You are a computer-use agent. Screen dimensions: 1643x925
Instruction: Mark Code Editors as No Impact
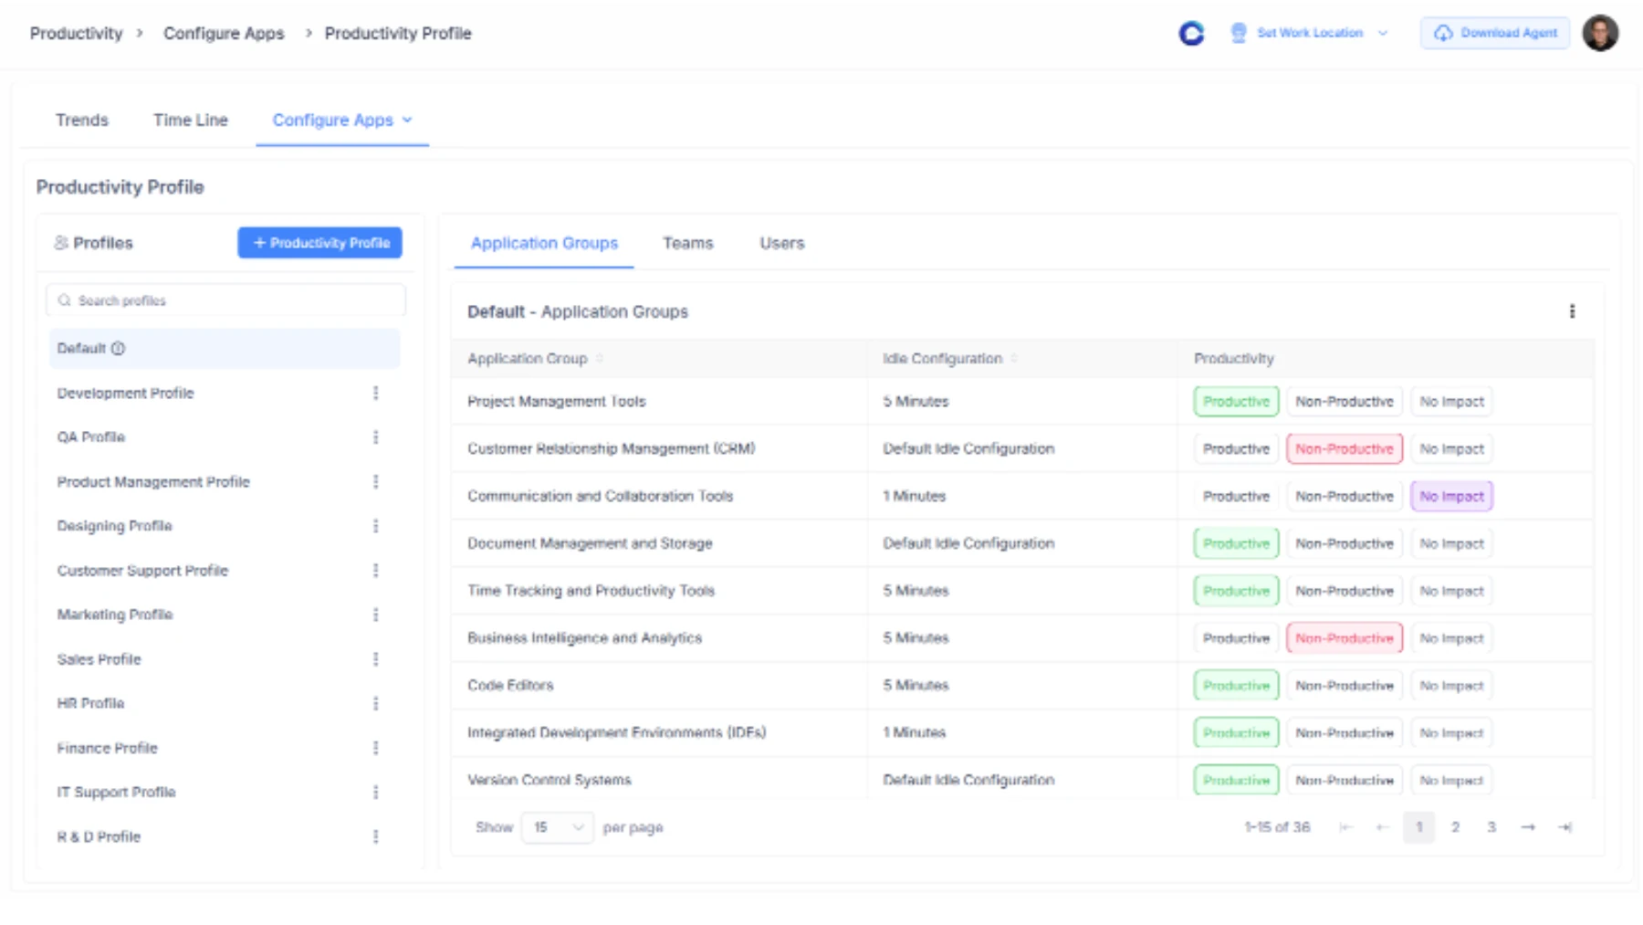1451,685
